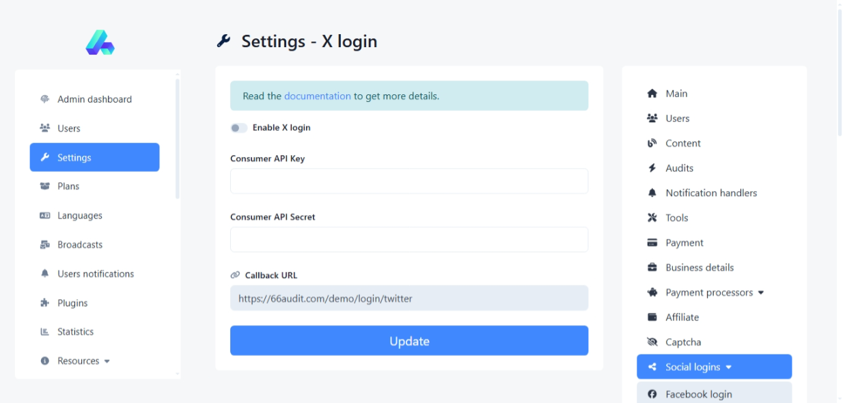Click the puzzle piece Plugins icon
843x403 pixels.
click(45, 303)
